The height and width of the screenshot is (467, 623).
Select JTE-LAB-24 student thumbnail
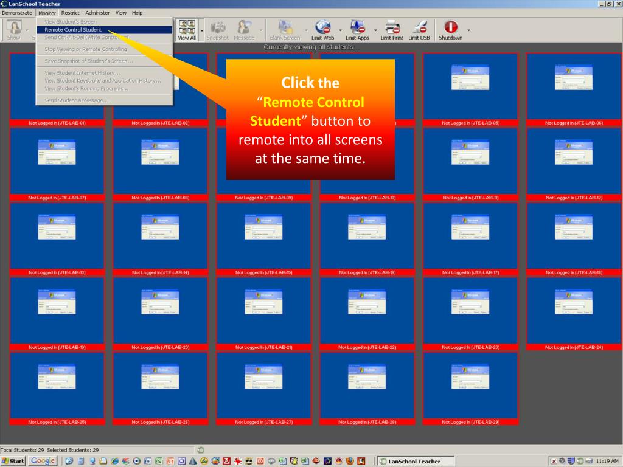(574, 314)
